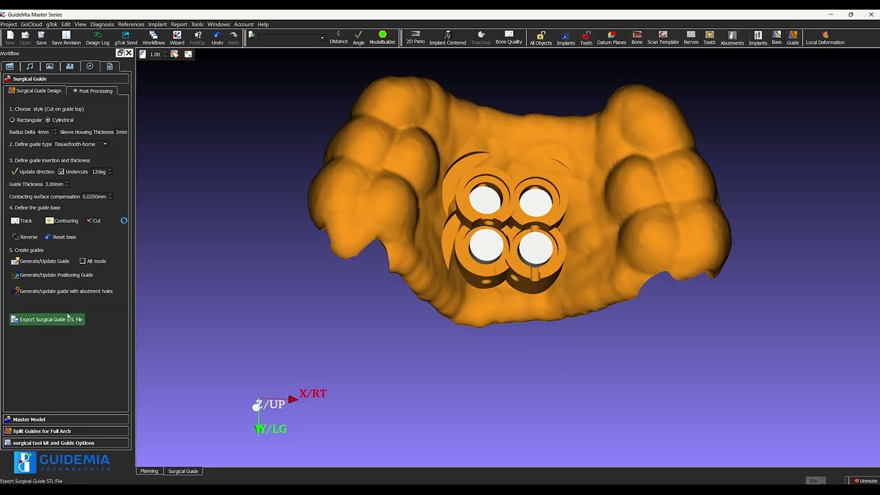Image resolution: width=880 pixels, height=495 pixels.
Task: Switch to 2D Pano view
Action: click(x=415, y=37)
